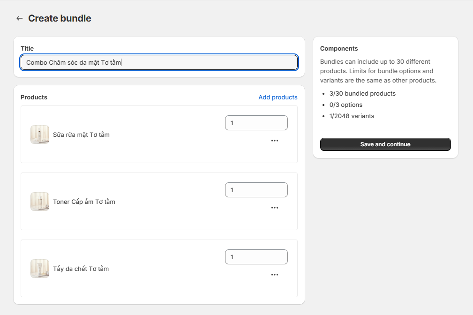Click the quantity field for Sữa rửa mặt Tơ tằm
This screenshot has width=473, height=315.
(x=256, y=123)
